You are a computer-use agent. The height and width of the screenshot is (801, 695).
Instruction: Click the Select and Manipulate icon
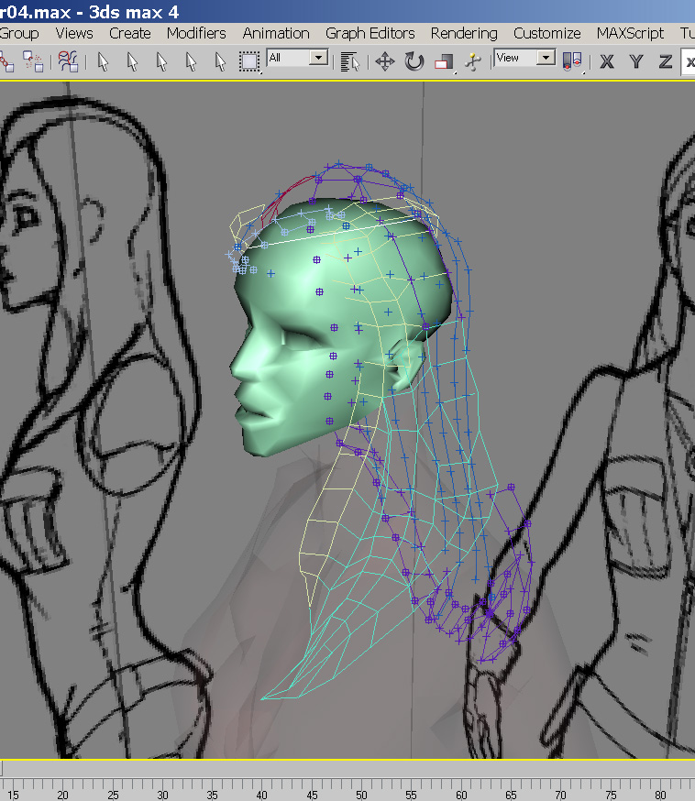473,61
